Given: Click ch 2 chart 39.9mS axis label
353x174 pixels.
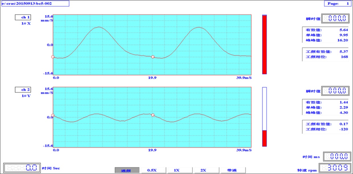Looking at the screenshot, I should tap(244, 150).
